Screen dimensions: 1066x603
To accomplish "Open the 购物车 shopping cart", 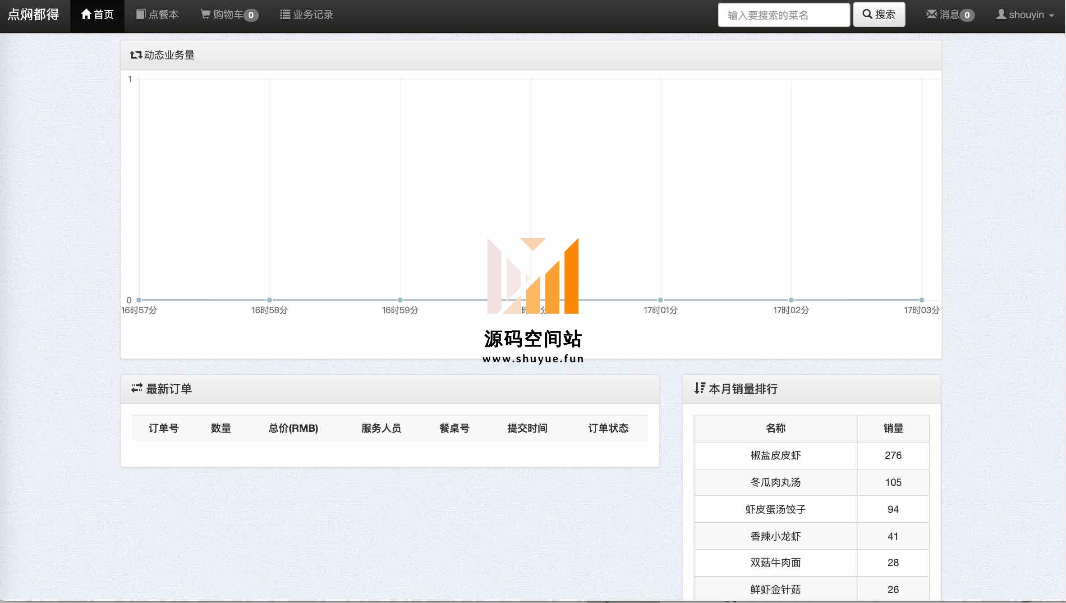I will click(229, 15).
